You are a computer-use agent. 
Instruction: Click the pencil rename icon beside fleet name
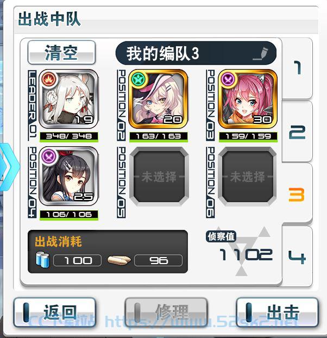pyautogui.click(x=261, y=54)
